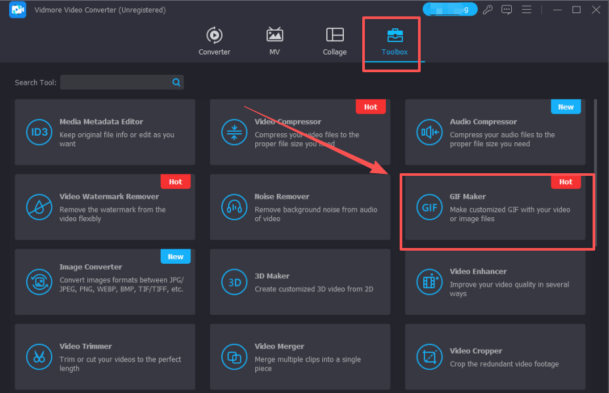Switch to the Converter tab
The image size is (609, 393).
pos(215,41)
